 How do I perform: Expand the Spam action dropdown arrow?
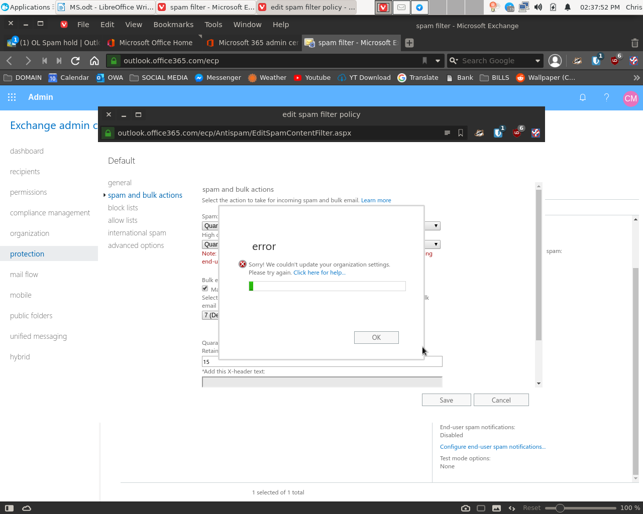point(436,226)
